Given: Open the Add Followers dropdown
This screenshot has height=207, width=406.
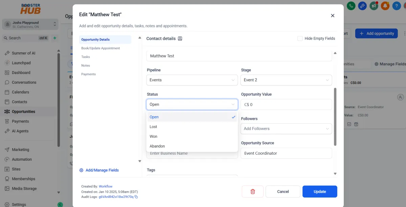Looking at the screenshot, I should click(x=286, y=129).
